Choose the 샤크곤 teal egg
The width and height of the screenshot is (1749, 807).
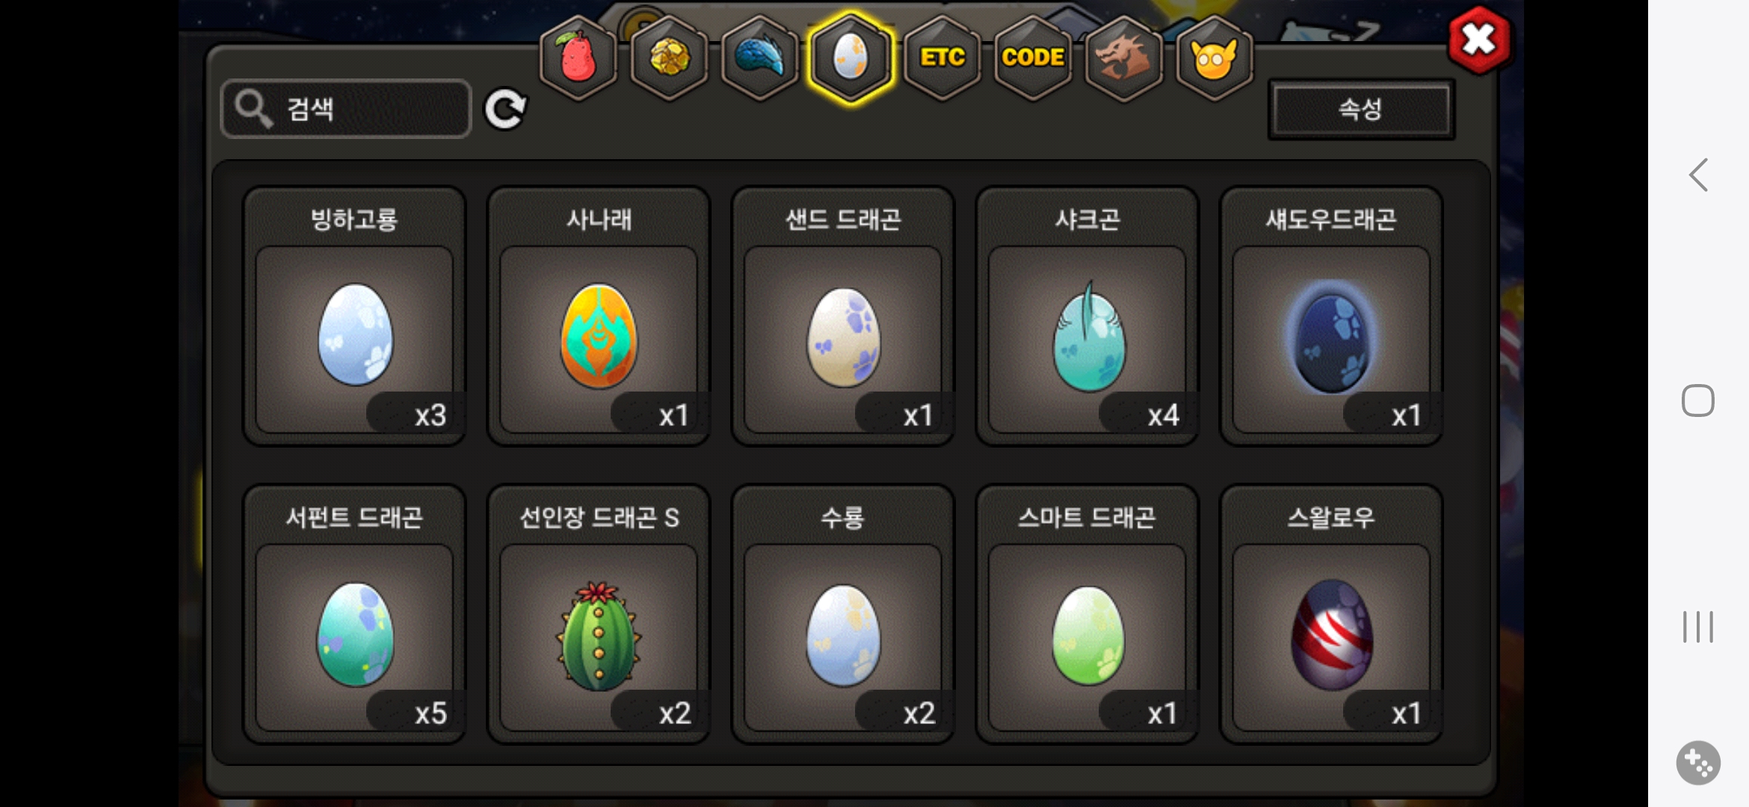coord(1088,316)
